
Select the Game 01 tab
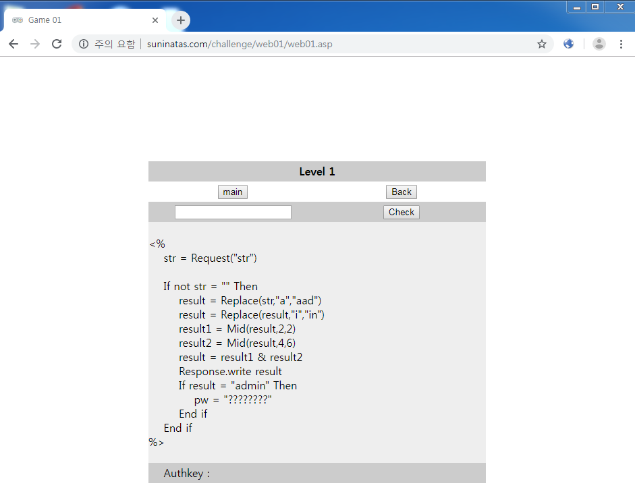click(84, 20)
